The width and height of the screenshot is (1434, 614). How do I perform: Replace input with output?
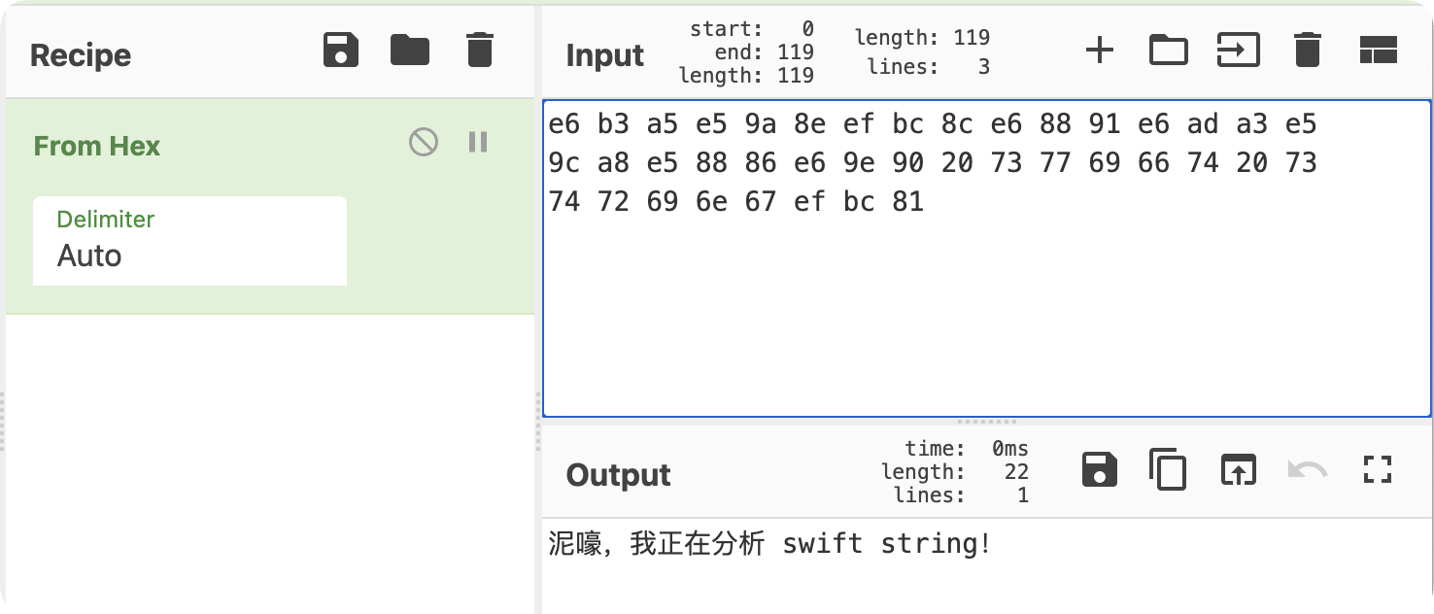(x=1238, y=471)
